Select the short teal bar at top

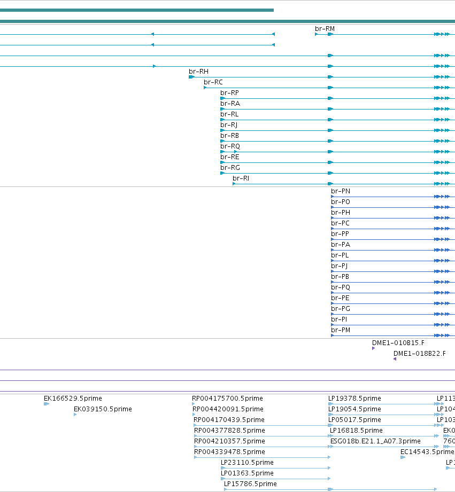click(136, 10)
